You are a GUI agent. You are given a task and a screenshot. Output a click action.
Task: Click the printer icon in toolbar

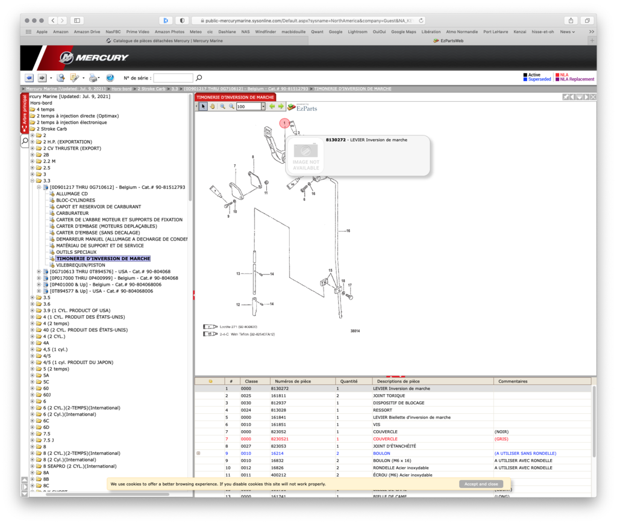pyautogui.click(x=93, y=78)
